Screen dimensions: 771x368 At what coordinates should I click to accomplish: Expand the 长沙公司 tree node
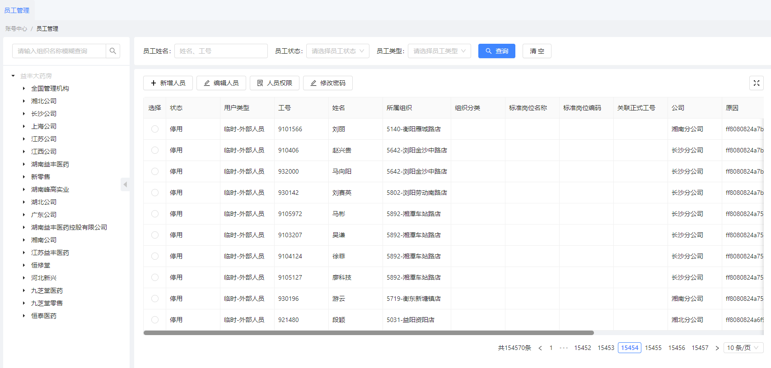[24, 114]
